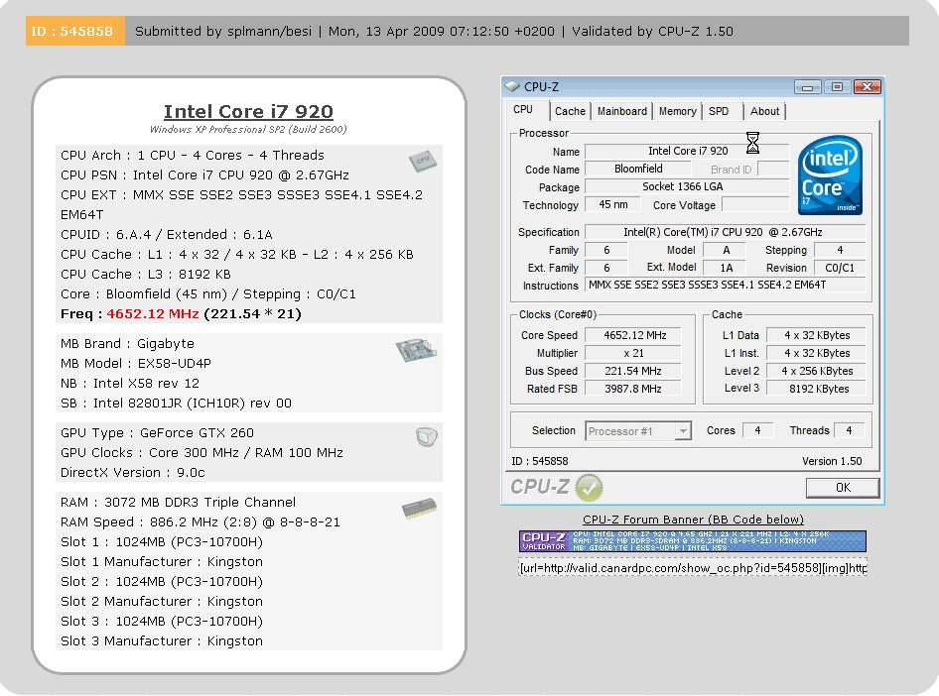
Task: Click the L1 Inst. cache value
Action: pos(817,353)
